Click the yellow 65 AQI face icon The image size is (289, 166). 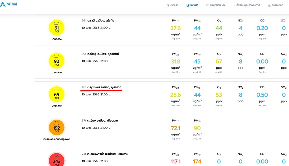point(56,94)
